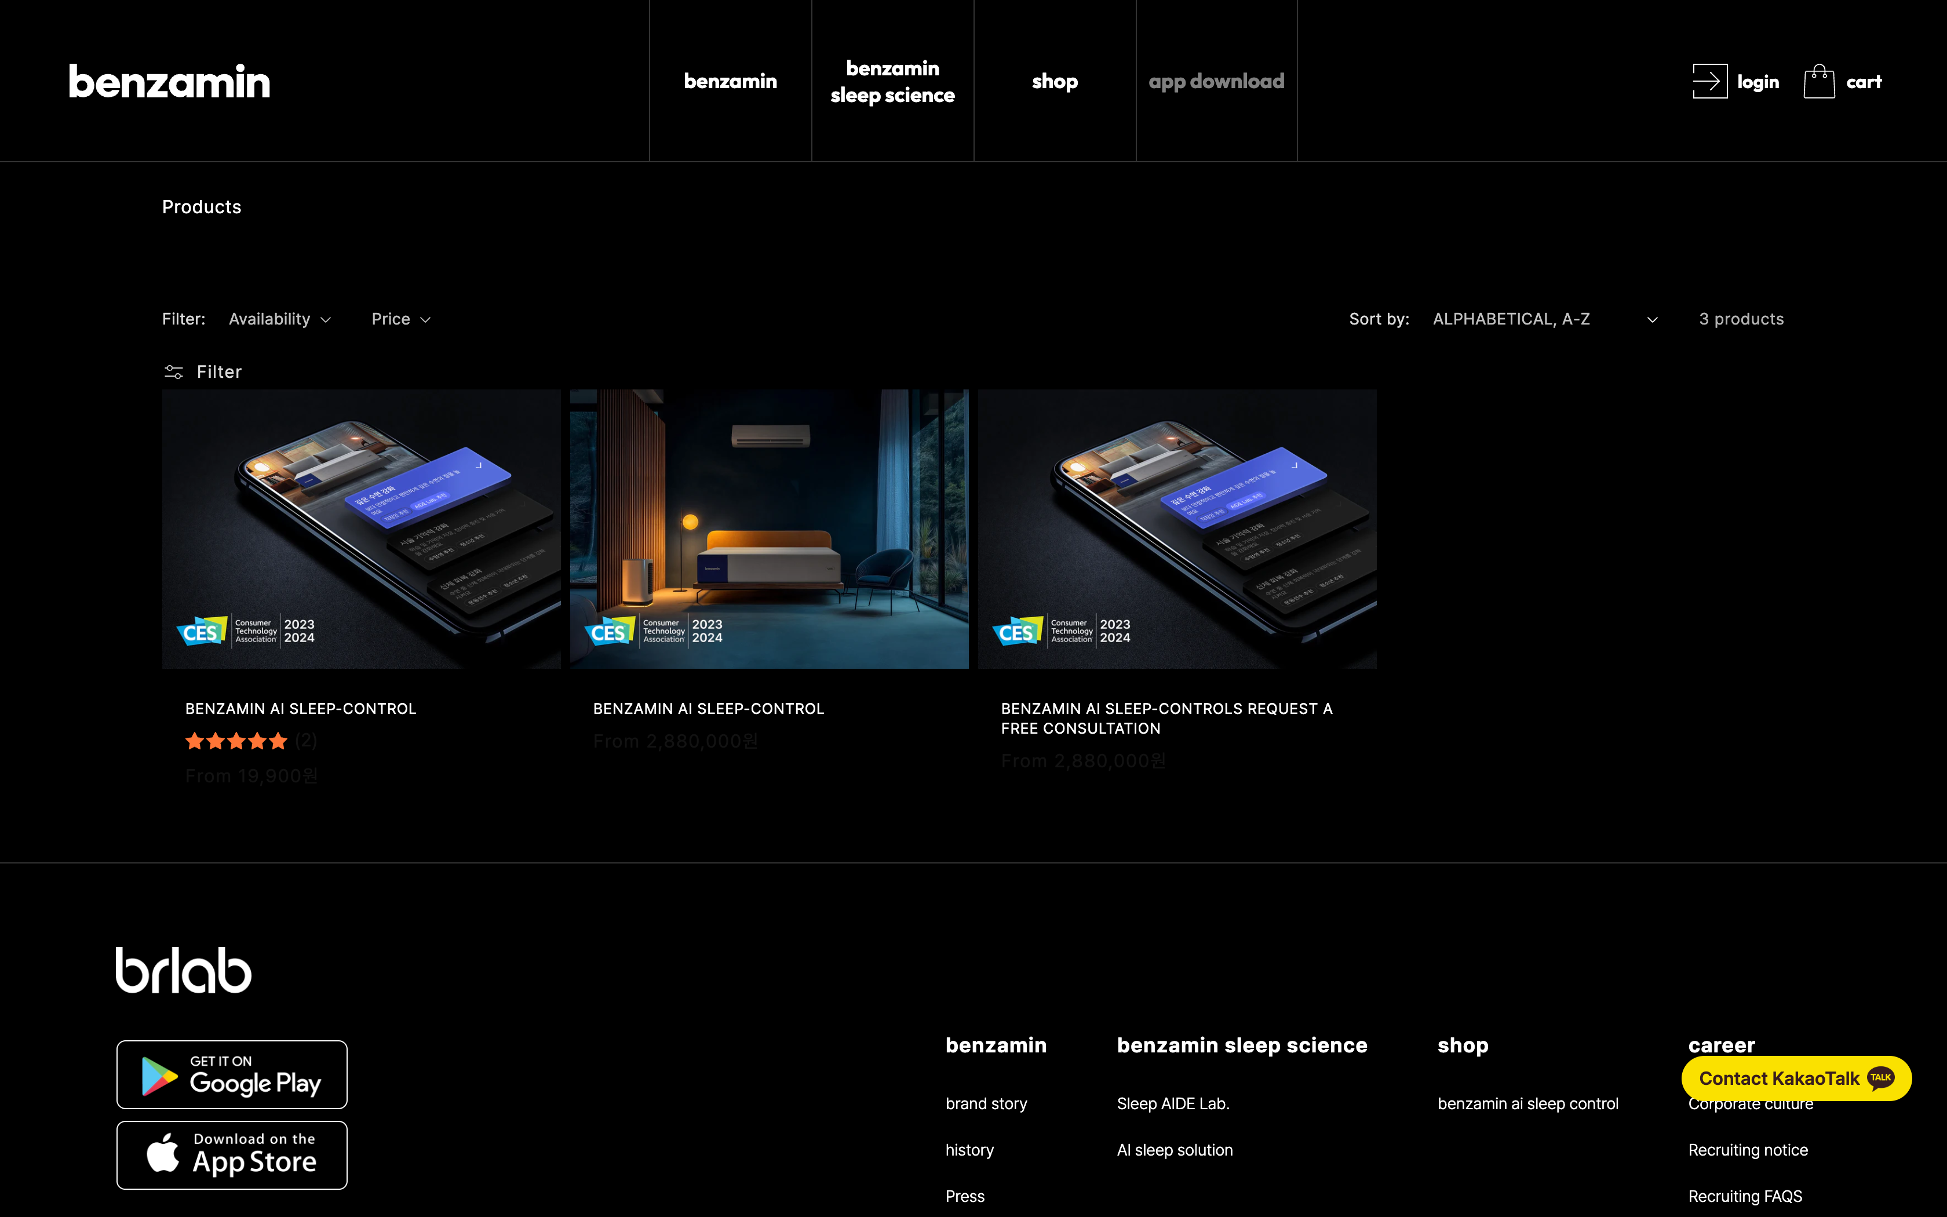
Task: Open the Get it on Google Play badge
Action: 232,1074
